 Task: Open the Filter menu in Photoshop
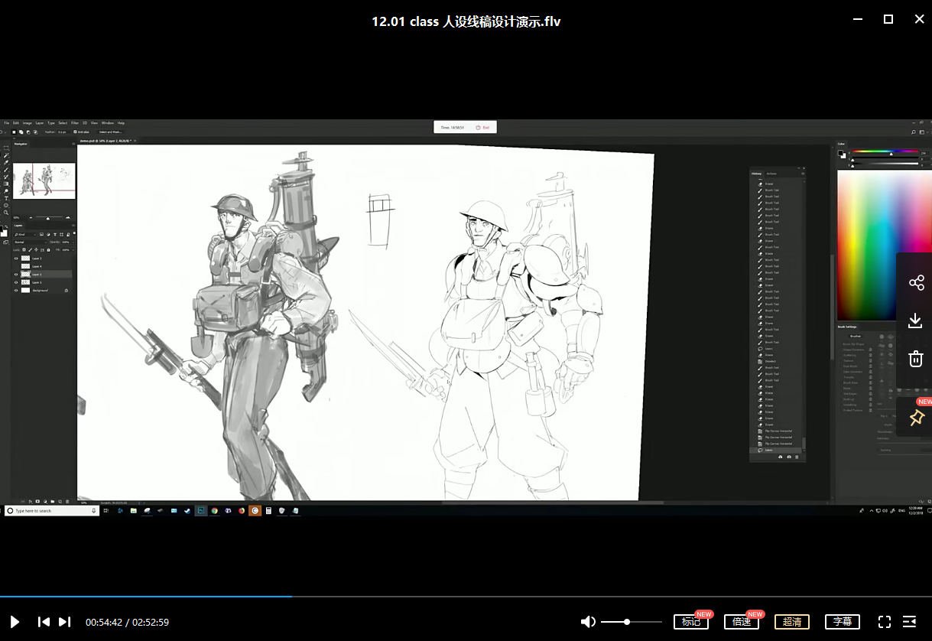click(x=75, y=123)
